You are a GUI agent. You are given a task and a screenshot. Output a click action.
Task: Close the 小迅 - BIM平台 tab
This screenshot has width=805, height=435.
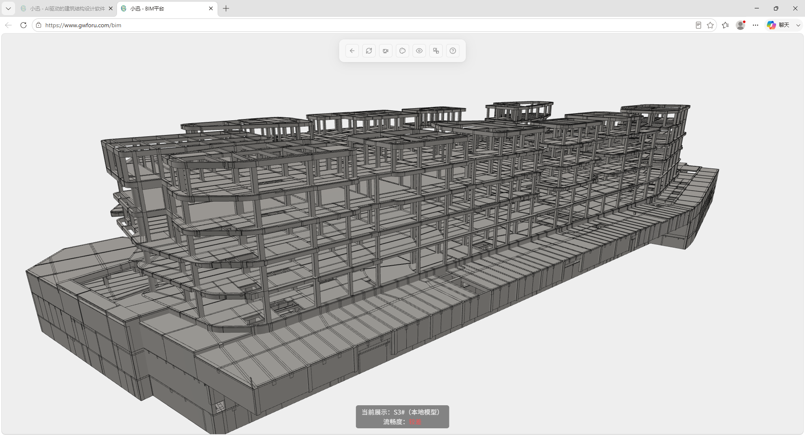(211, 8)
